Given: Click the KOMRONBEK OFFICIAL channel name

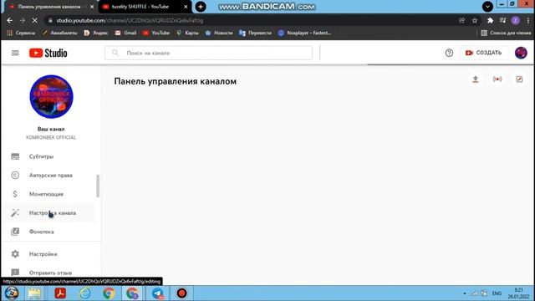Looking at the screenshot, I should tap(51, 137).
